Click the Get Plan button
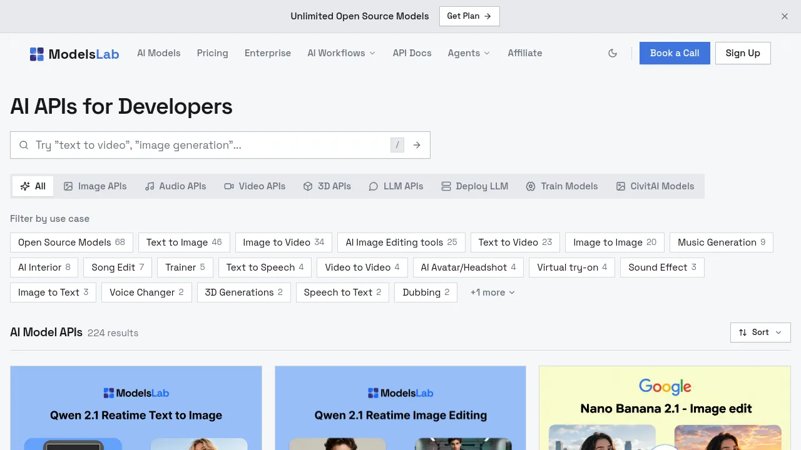This screenshot has width=801, height=450. pyautogui.click(x=469, y=16)
